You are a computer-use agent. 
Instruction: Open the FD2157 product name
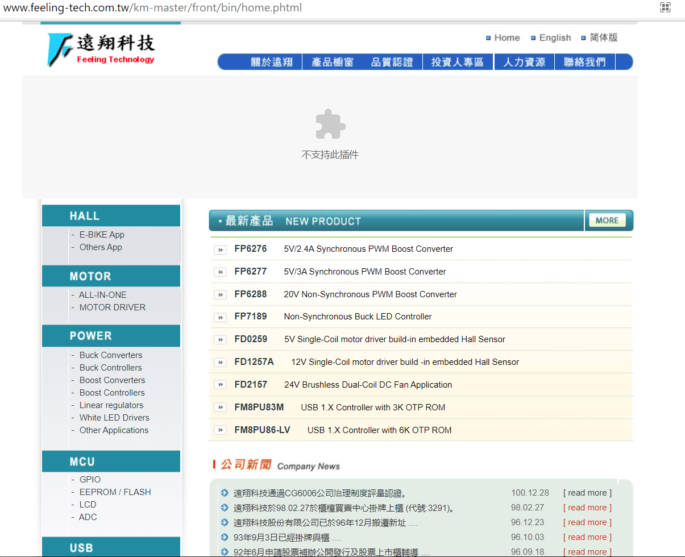pos(251,385)
